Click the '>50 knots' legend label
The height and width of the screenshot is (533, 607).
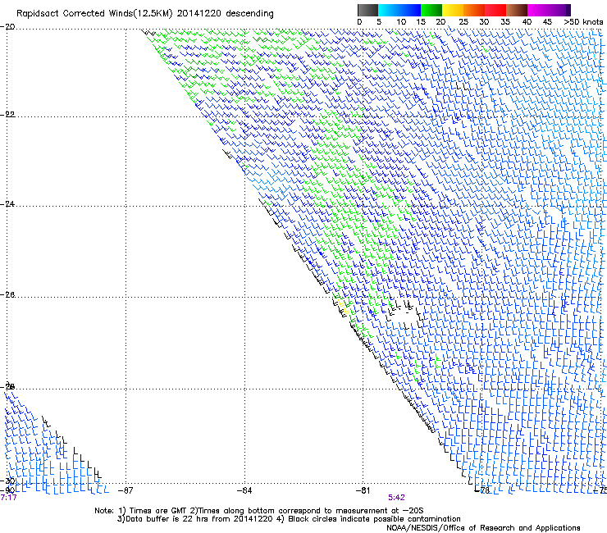[x=583, y=22]
